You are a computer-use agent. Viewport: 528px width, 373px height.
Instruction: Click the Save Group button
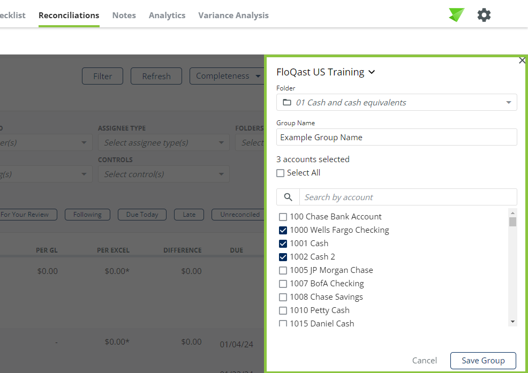click(483, 361)
